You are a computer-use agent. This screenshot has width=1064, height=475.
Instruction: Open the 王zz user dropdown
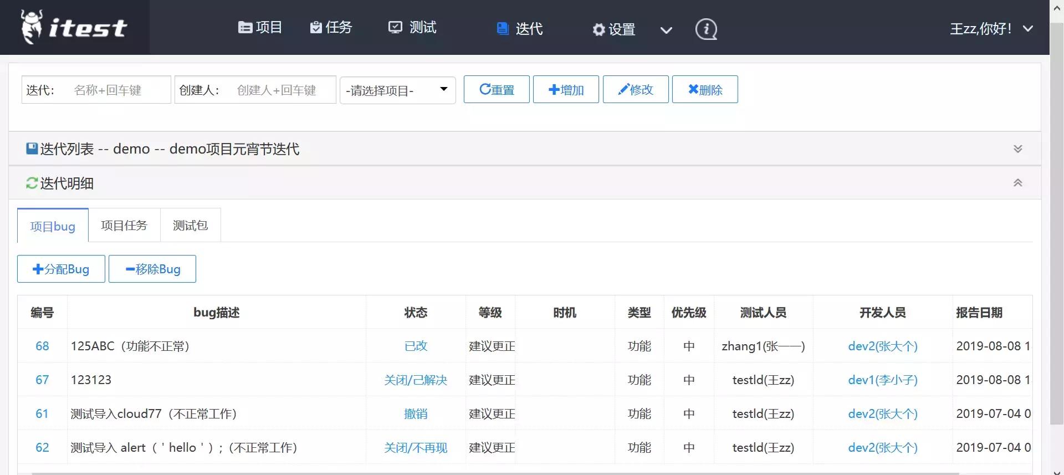(x=991, y=29)
